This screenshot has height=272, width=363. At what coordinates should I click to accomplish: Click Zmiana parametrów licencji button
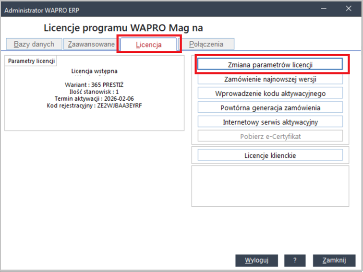pyautogui.click(x=270, y=64)
